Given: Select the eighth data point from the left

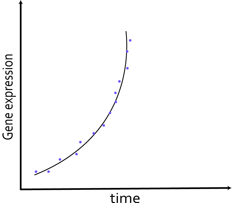Looking at the screenshot, I should pos(110,113).
